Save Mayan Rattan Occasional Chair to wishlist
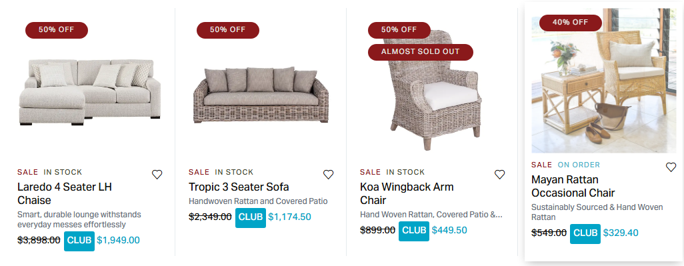The height and width of the screenshot is (266, 684). pos(671,167)
